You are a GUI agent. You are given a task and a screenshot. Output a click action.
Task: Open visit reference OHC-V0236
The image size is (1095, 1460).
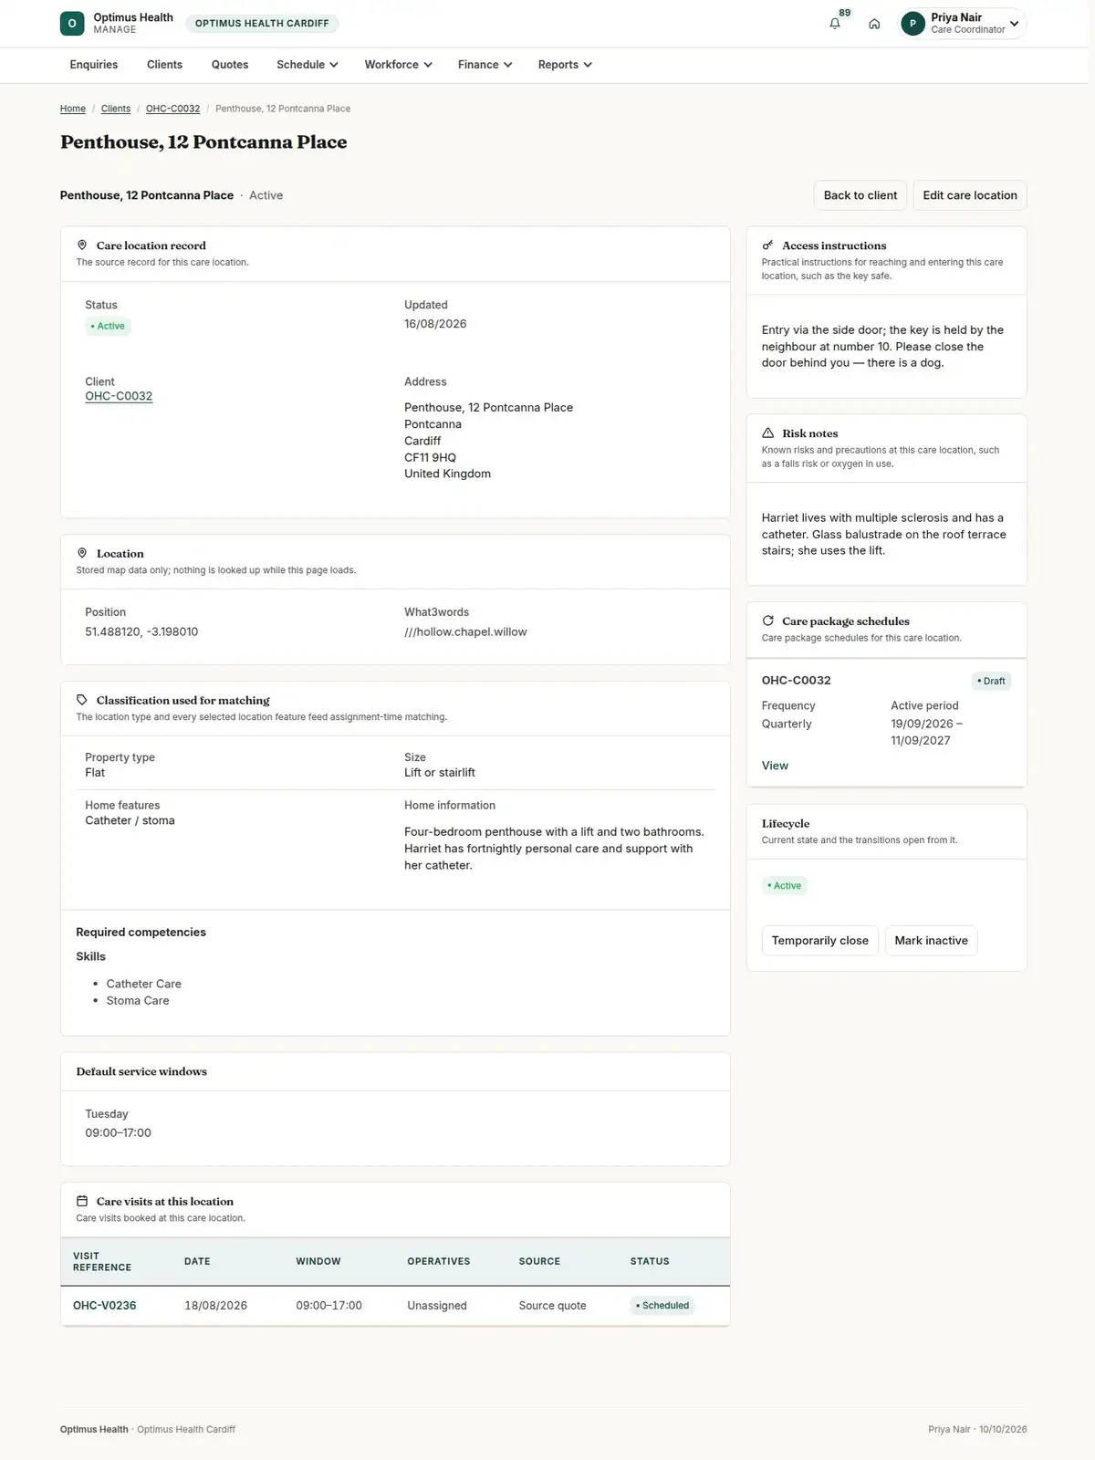pyautogui.click(x=105, y=1306)
